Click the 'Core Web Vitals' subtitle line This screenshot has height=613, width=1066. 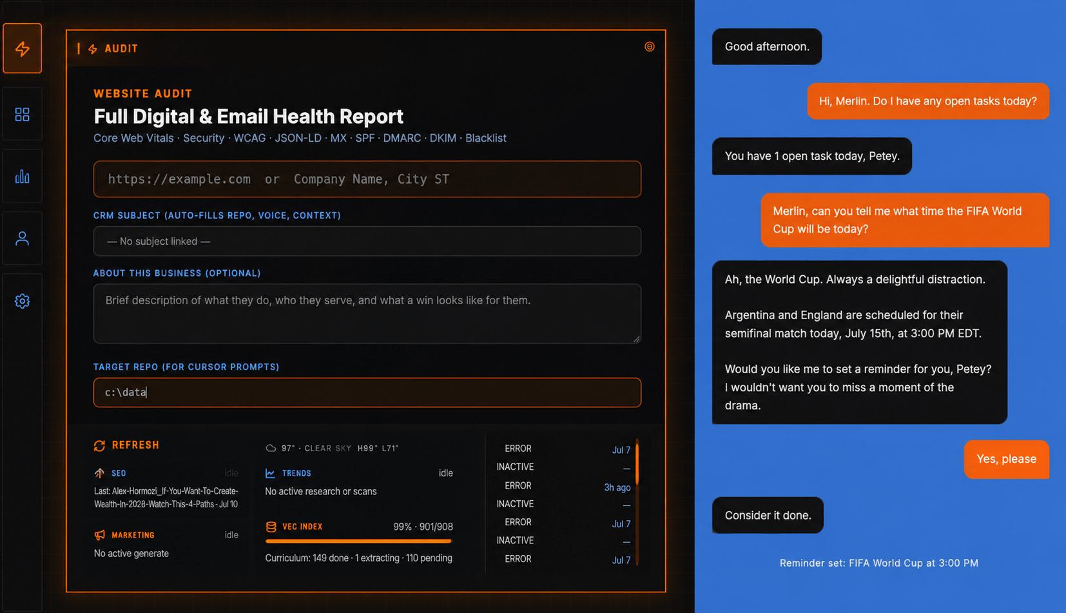(x=300, y=138)
